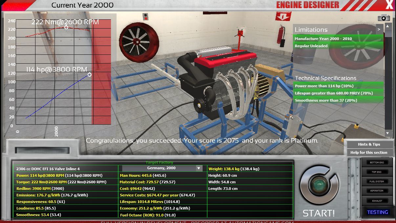Screen dimensions: 396x223
Task: Select the Testing tab
Action: coord(377,212)
